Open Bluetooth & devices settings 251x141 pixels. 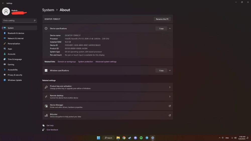(20, 33)
